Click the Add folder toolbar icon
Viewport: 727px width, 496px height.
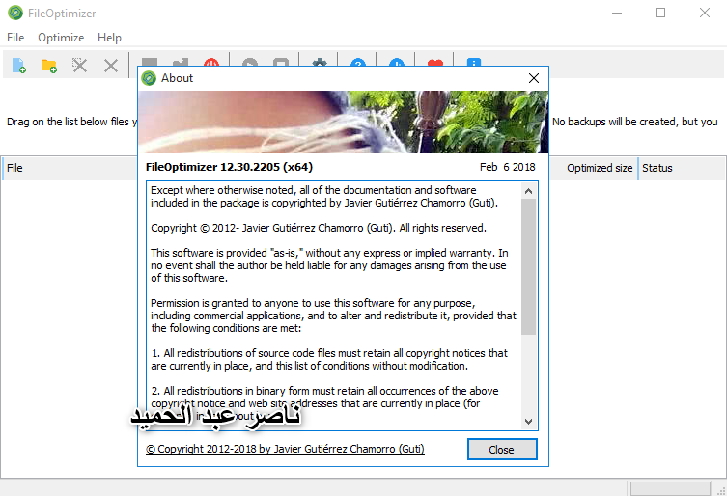coord(49,66)
